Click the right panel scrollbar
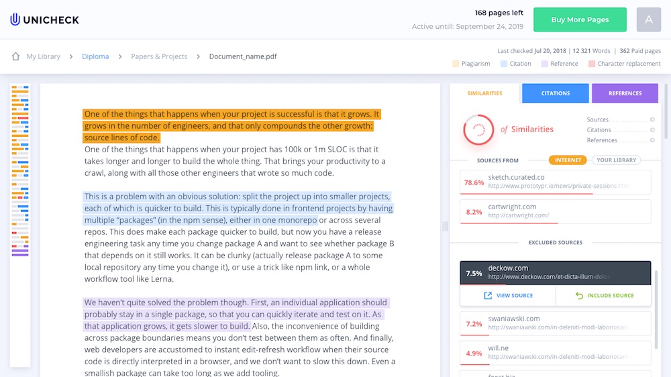The image size is (671, 377). [x=666, y=111]
